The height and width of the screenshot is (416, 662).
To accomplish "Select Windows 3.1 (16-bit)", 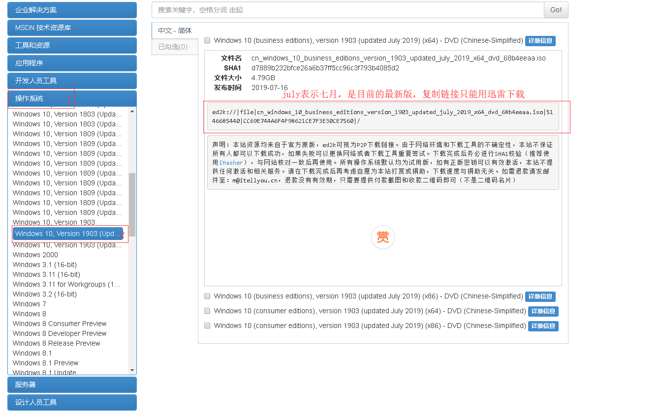I will click(45, 265).
